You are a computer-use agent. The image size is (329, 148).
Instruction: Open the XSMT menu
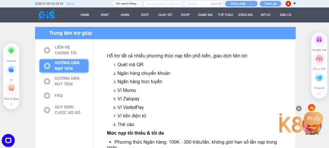tap(105, 15)
